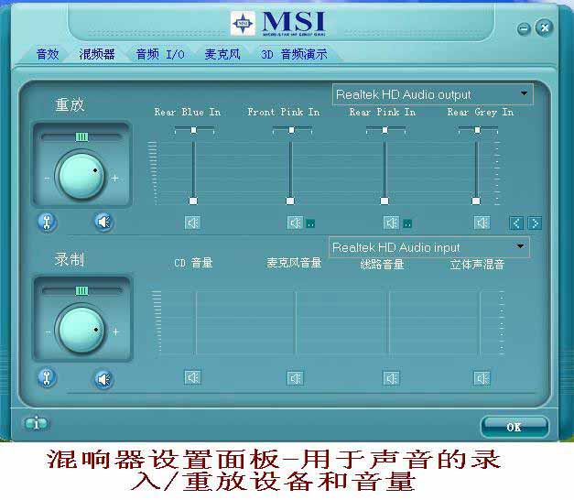The height and width of the screenshot is (500, 574).
Task: Click the minus sign beside playback knob
Action: 48,179
